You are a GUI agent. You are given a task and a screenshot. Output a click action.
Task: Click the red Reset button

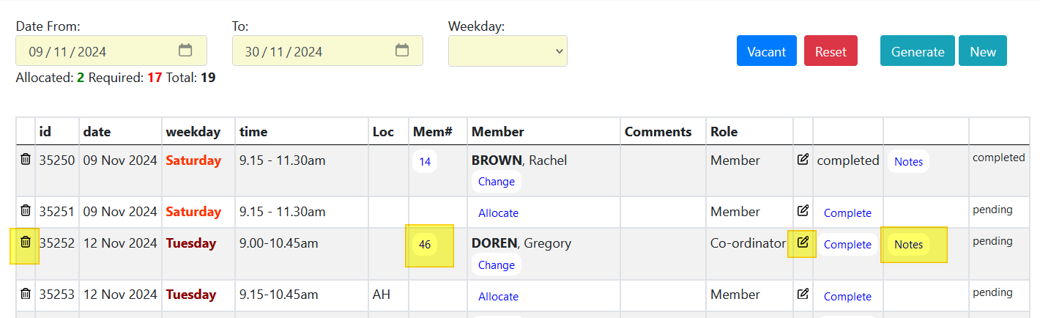tap(831, 51)
